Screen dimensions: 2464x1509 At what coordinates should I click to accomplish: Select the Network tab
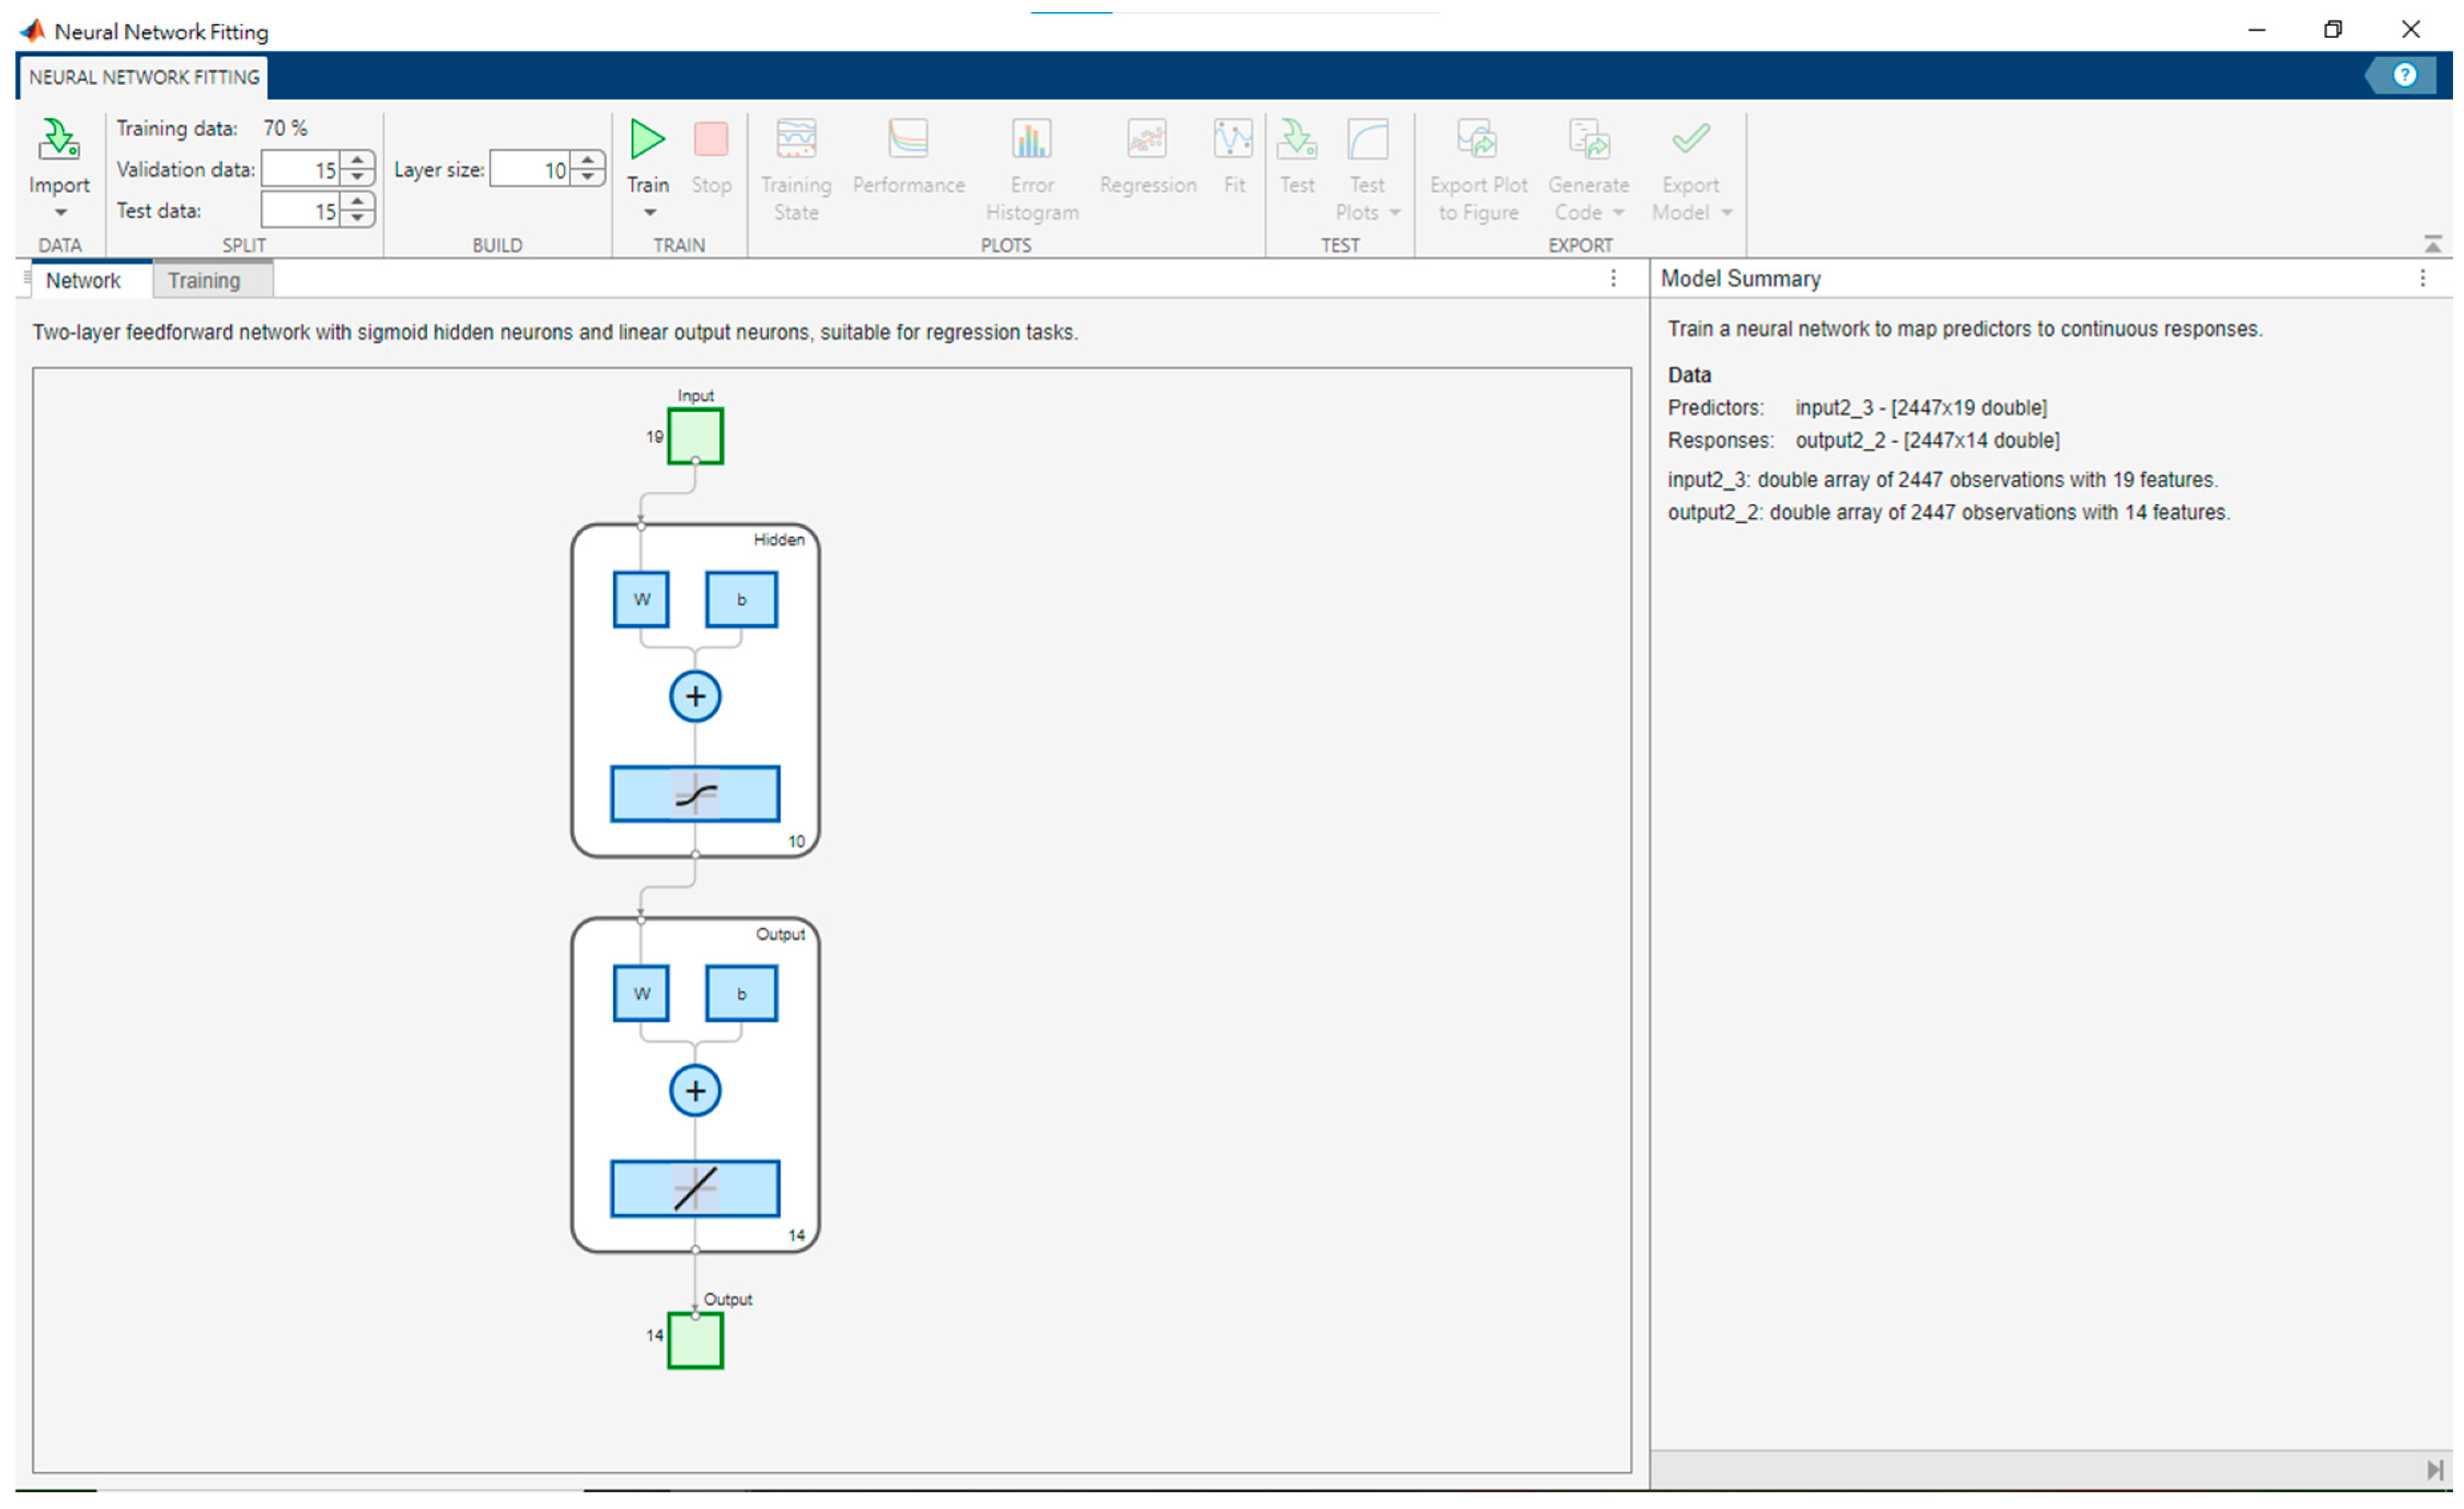tap(83, 281)
